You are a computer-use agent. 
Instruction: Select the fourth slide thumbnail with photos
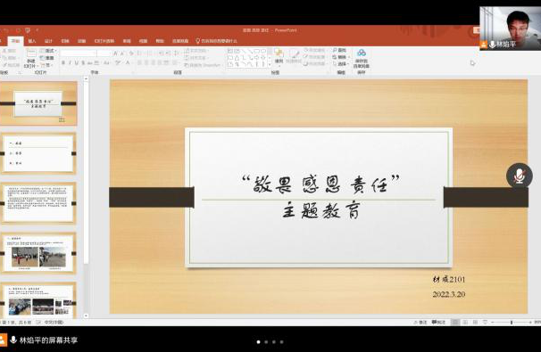(x=38, y=253)
